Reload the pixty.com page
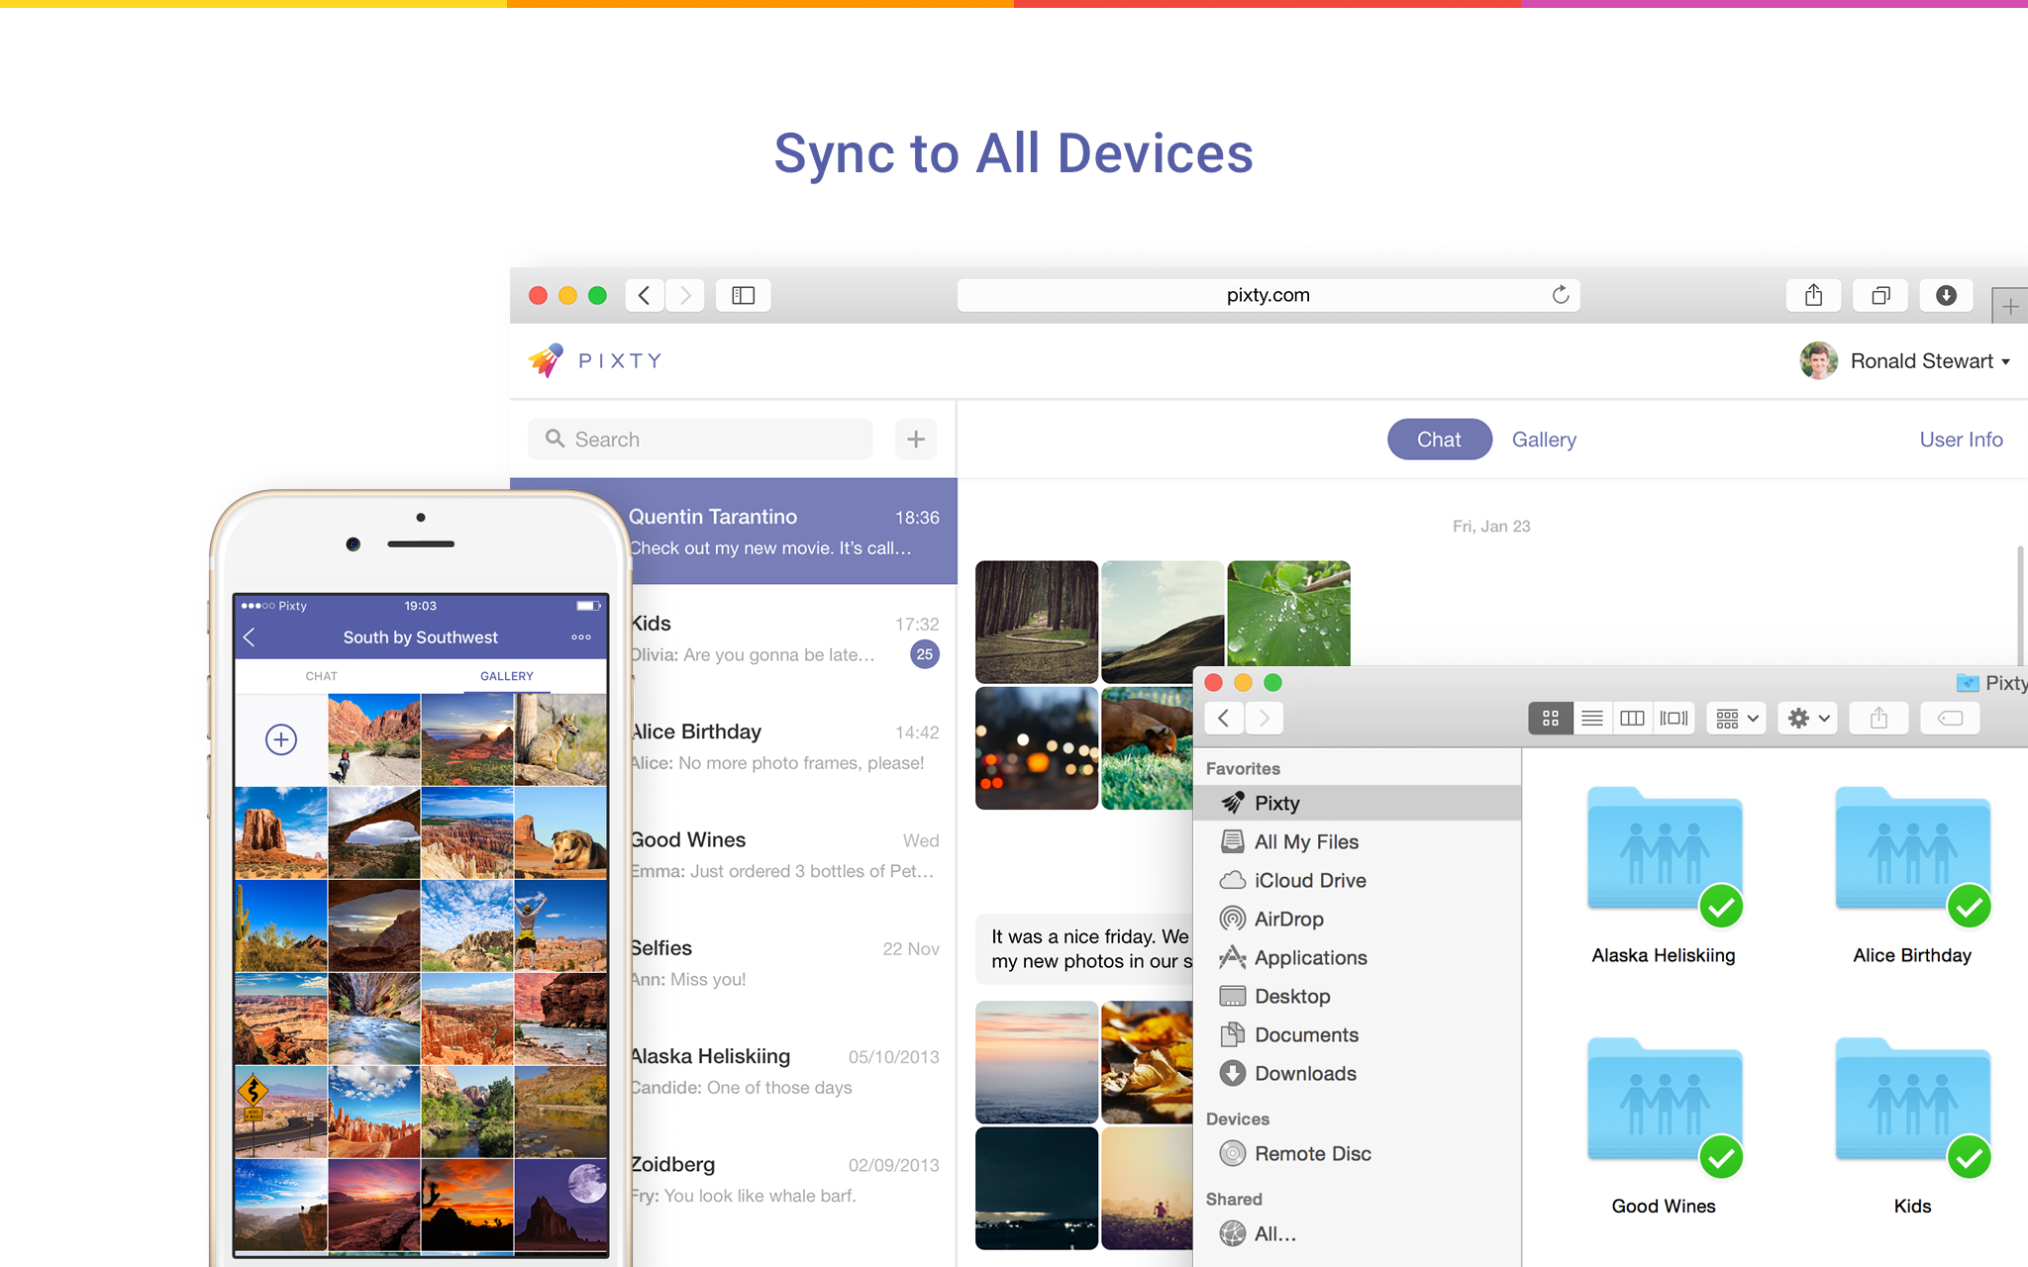The image size is (2028, 1267). [1561, 295]
